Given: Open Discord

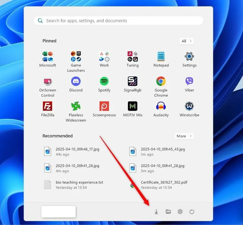Looking at the screenshot, I should pyautogui.click(x=76, y=84).
